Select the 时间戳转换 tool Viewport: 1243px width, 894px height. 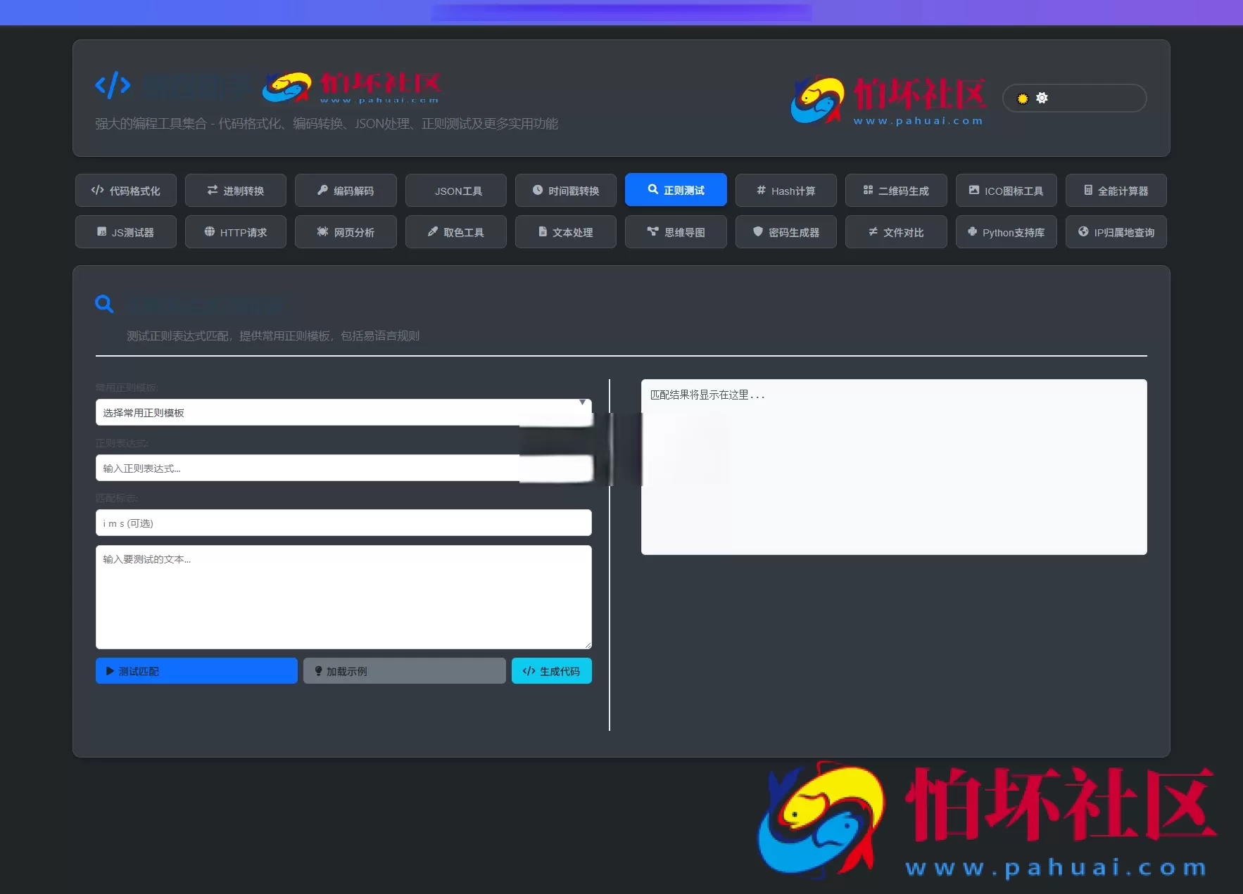click(x=565, y=190)
